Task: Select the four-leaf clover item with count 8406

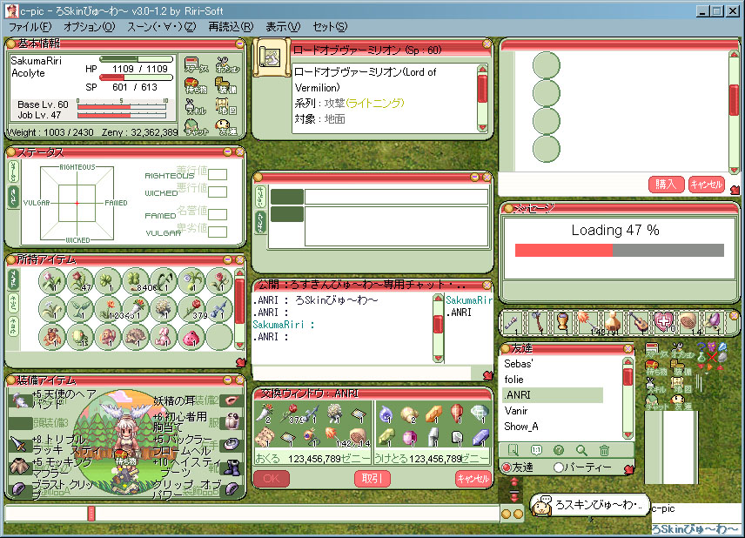Action: tap(137, 280)
